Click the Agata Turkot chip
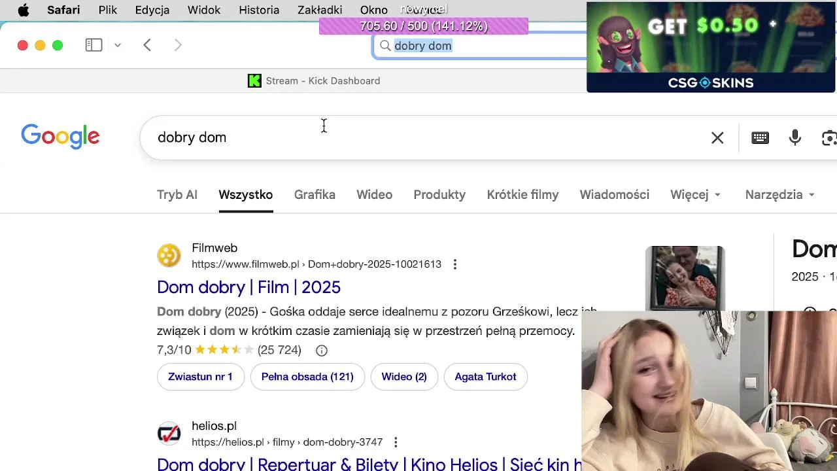This screenshot has width=837, height=471. coord(486,377)
